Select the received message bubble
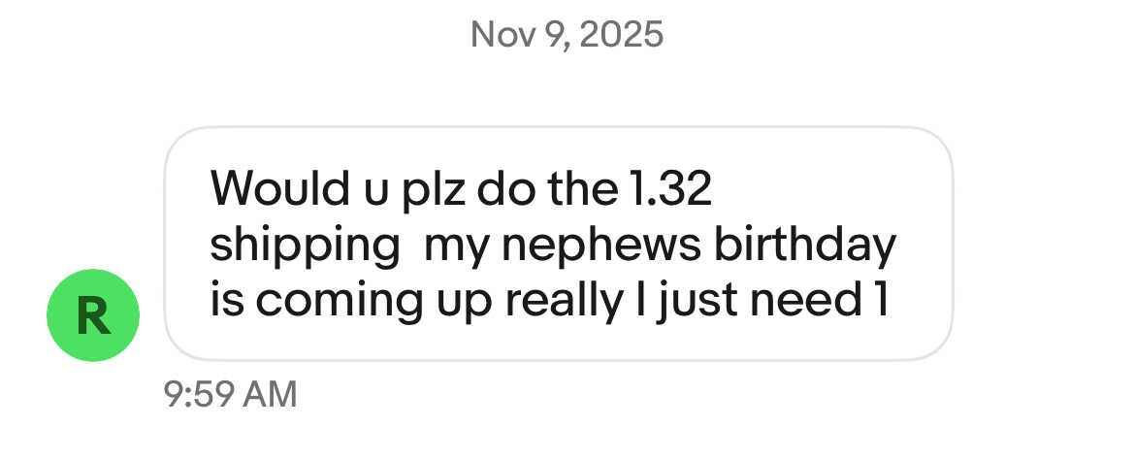This screenshot has width=1135, height=460. 558,243
